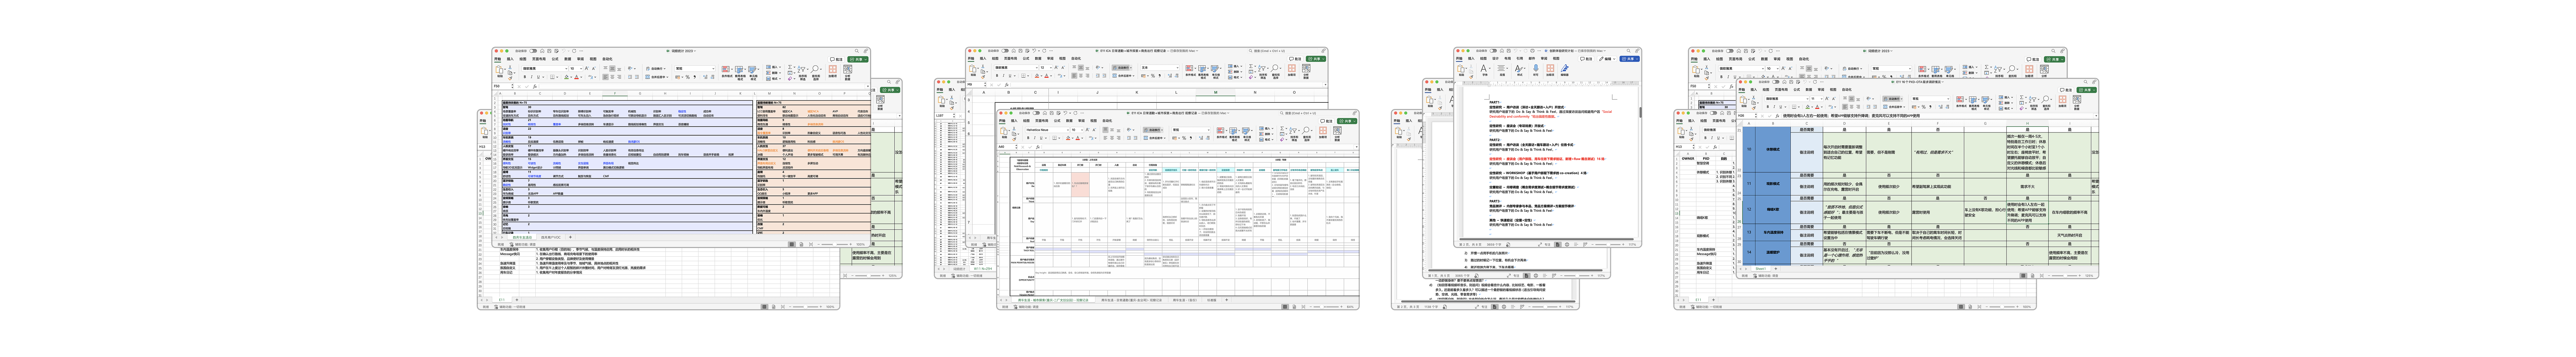This screenshot has height=357, width=2576.
Task: Open font name dropdown in 销额统计 2023 front-left window
Action: [x=545, y=69]
